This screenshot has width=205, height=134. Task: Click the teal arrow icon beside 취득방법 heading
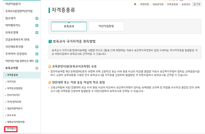(x=50, y=42)
